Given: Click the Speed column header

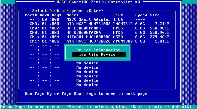Looking at the screenshot, I should tap(141, 15).
